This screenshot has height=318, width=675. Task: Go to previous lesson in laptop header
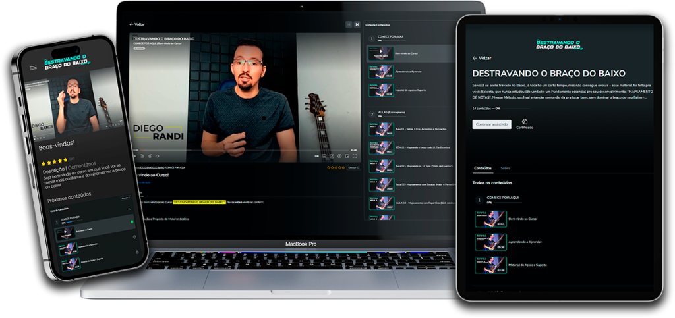(349, 24)
